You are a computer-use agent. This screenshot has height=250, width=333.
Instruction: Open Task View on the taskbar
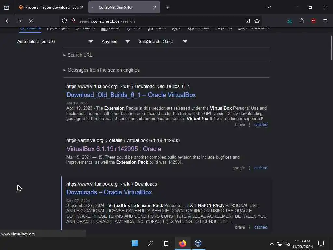166,243
